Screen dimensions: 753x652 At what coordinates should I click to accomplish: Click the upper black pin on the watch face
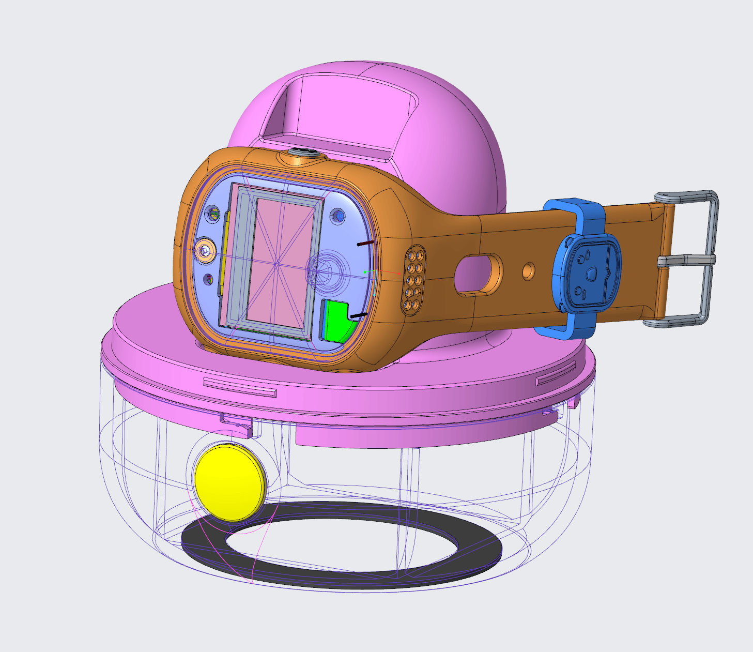point(366,242)
